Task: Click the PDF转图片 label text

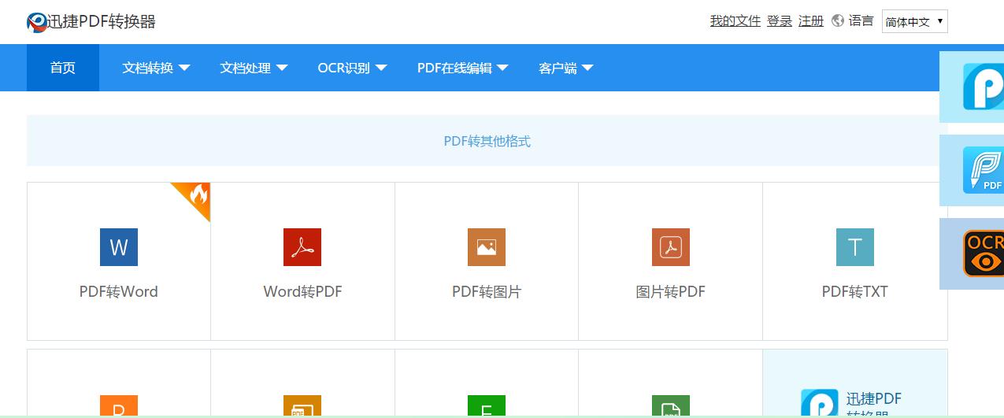Action: [487, 291]
